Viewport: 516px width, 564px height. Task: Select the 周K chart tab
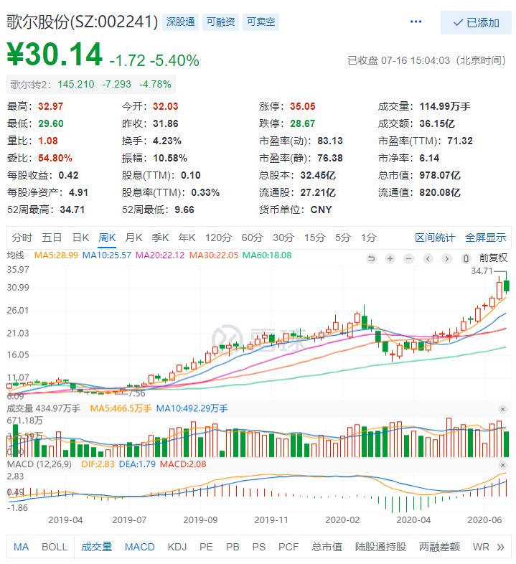(x=107, y=238)
